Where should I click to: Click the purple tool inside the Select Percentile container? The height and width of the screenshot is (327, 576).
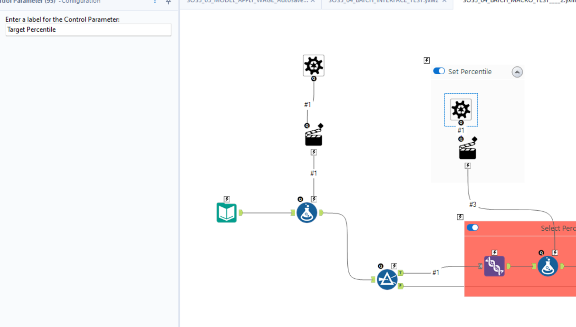[494, 266]
